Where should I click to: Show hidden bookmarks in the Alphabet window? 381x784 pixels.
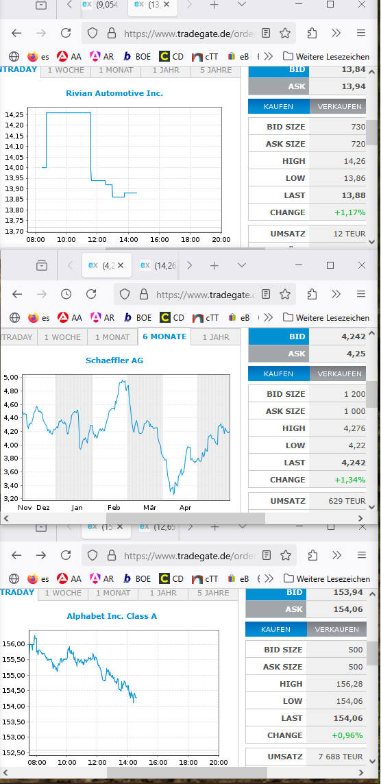click(269, 578)
